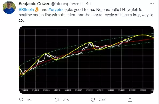This screenshot has width=159, height=104.
Task: Click the tweet text body
Action: (x=86, y=15)
